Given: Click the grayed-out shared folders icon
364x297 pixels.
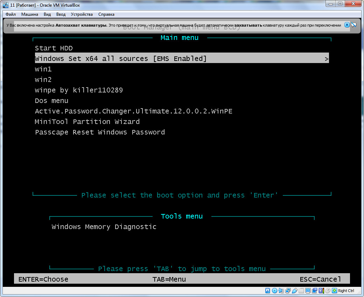Looking at the screenshot, I should tap(301, 290).
